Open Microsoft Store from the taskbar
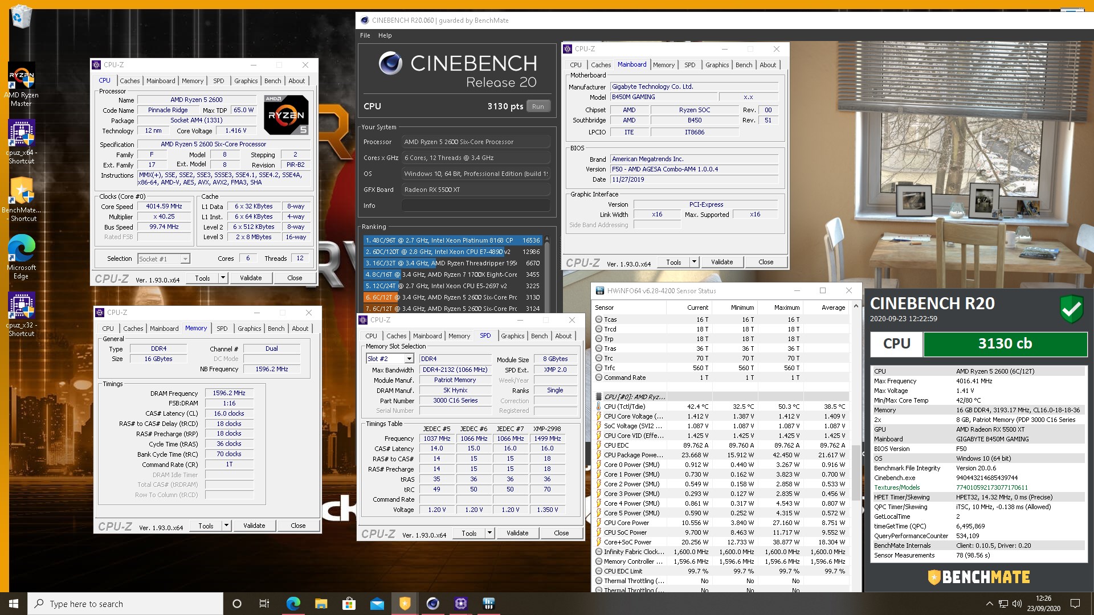 pyautogui.click(x=349, y=604)
